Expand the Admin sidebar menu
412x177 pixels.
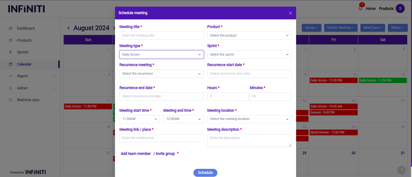[x=54, y=88]
